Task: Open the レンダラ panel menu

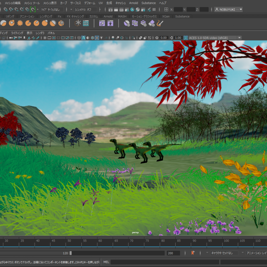Action: (x=40, y=33)
